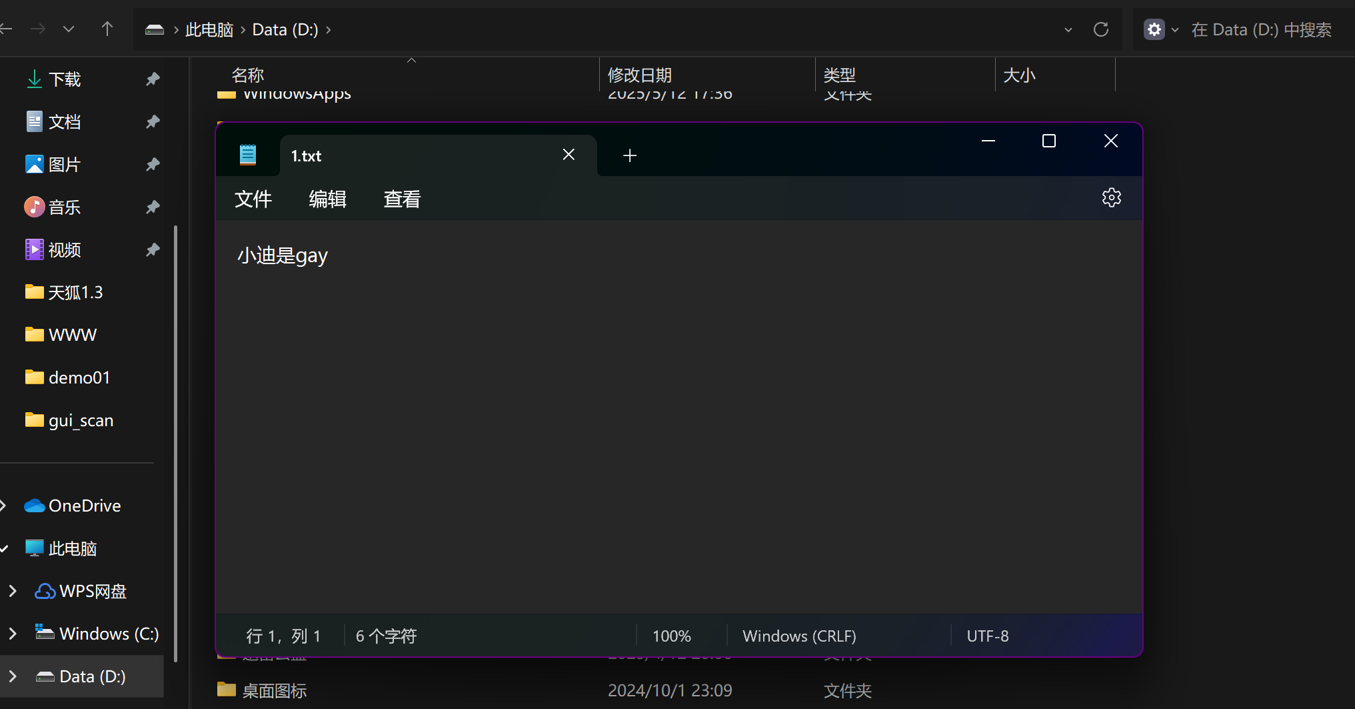1355x709 pixels.
Task: Unpin 图片 from quick access
Action: pyautogui.click(x=153, y=165)
